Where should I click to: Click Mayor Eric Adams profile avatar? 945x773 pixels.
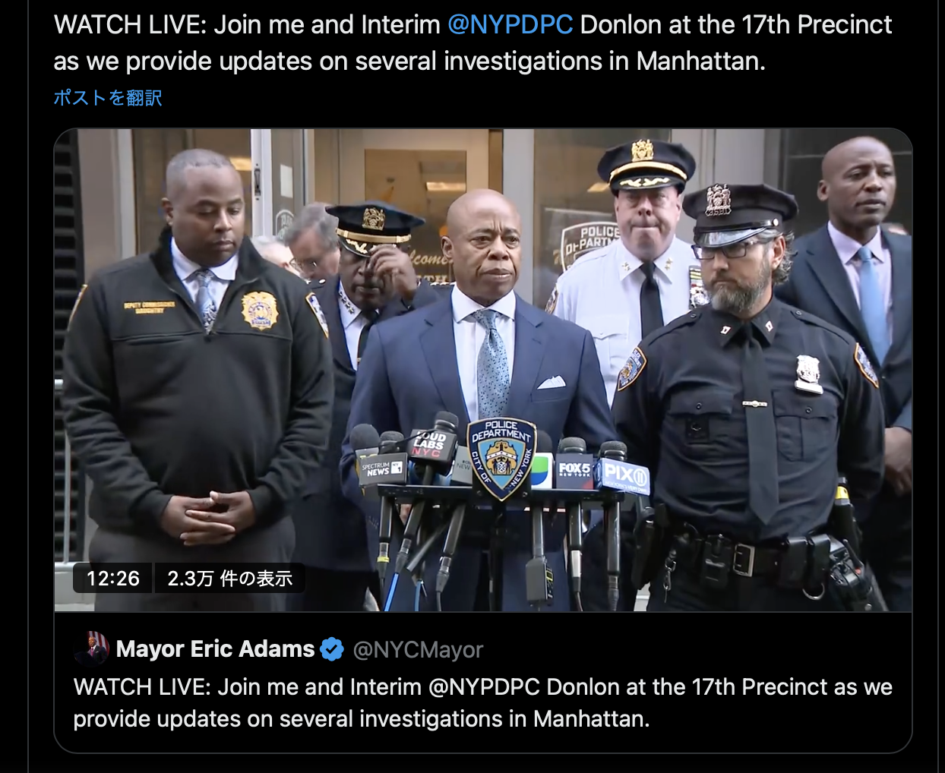[x=91, y=648]
